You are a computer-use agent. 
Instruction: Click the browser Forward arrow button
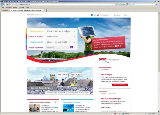[5, 4]
